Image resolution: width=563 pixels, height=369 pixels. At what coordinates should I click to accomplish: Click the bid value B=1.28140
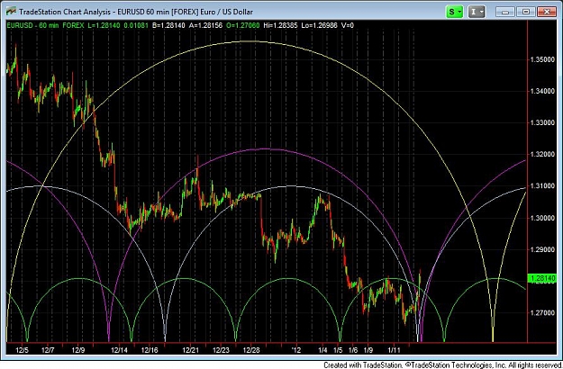pos(168,25)
